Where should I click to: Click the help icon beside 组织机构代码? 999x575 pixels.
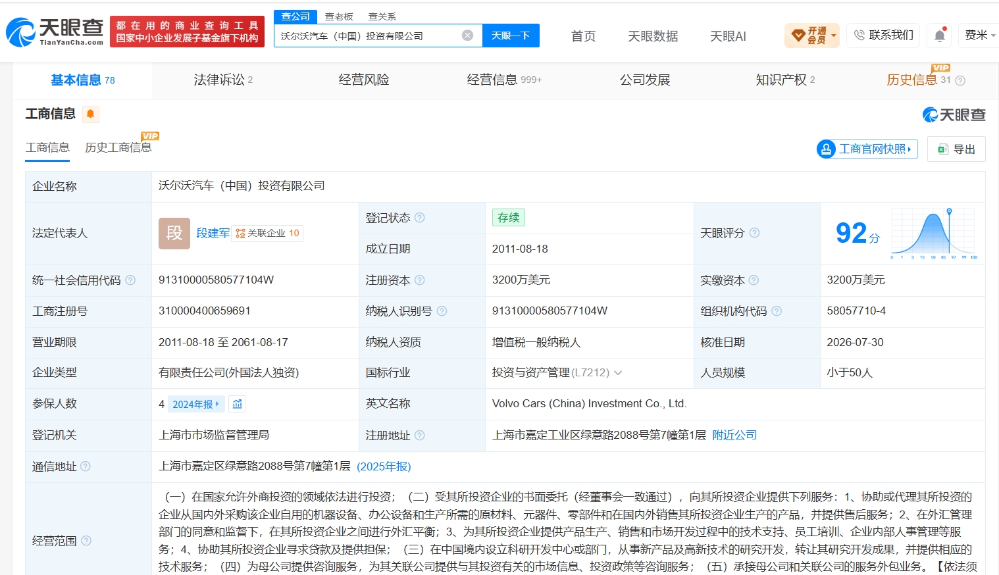[777, 311]
